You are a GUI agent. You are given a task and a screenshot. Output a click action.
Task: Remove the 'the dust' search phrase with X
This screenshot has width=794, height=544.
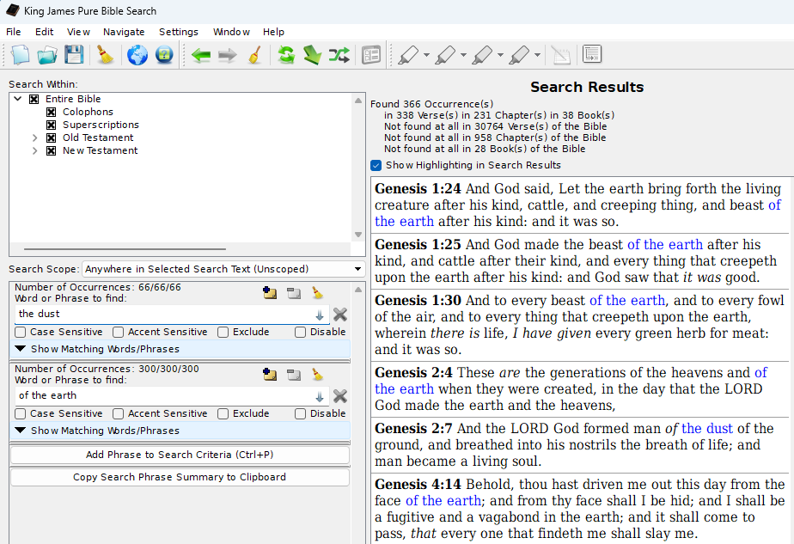click(340, 315)
